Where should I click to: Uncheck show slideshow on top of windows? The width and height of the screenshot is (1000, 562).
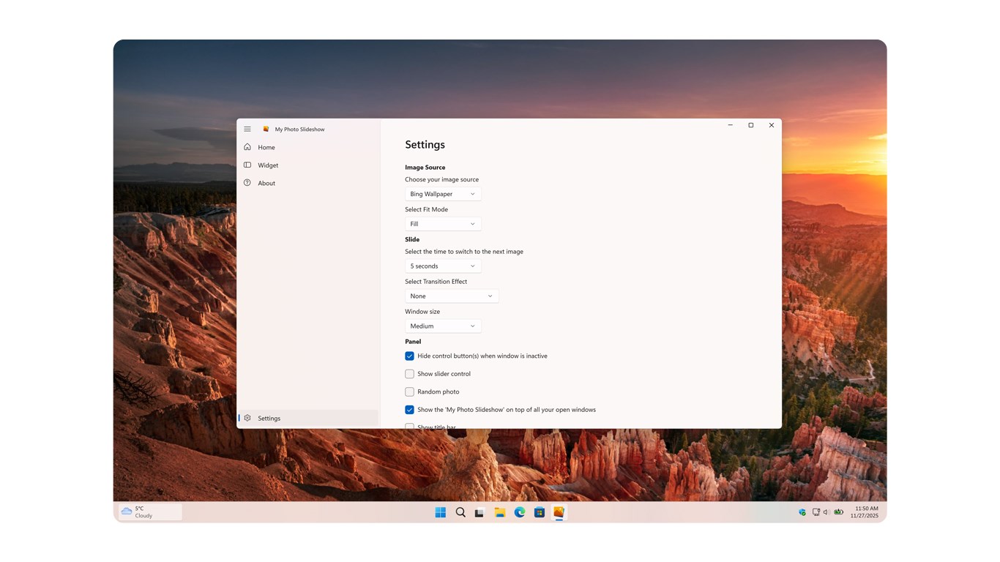(x=409, y=409)
